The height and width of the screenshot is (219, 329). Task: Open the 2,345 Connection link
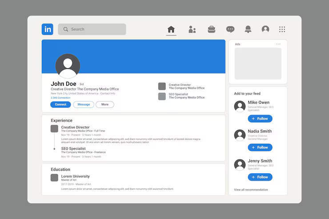point(60,98)
